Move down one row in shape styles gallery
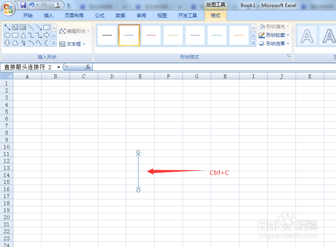 point(253,35)
